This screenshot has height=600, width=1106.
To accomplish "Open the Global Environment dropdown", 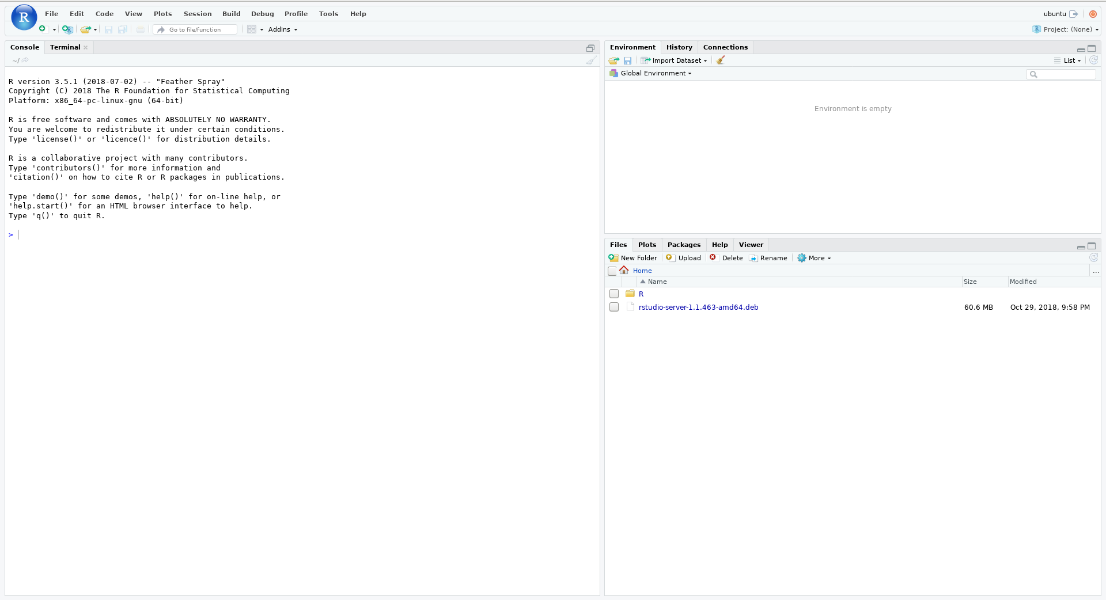I will [x=656, y=73].
